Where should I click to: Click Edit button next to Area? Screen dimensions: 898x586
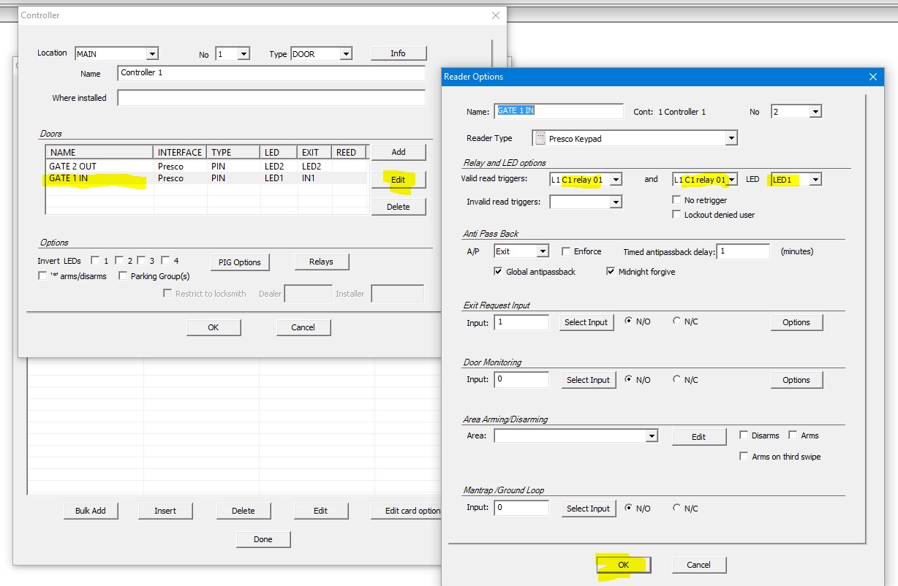698,437
